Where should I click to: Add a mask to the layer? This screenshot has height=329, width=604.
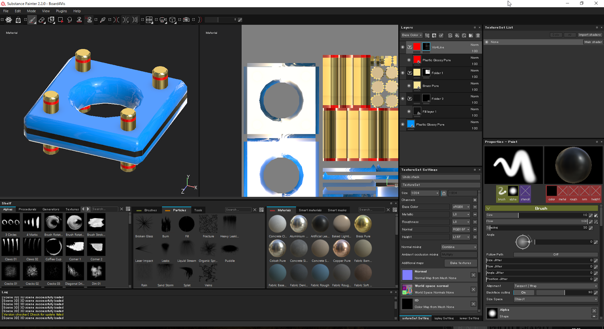point(434,35)
